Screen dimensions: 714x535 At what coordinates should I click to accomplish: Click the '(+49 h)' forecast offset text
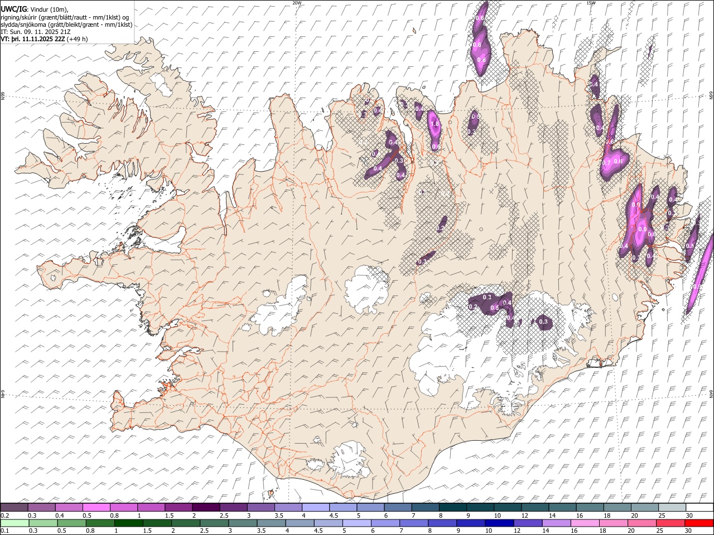pos(77,39)
